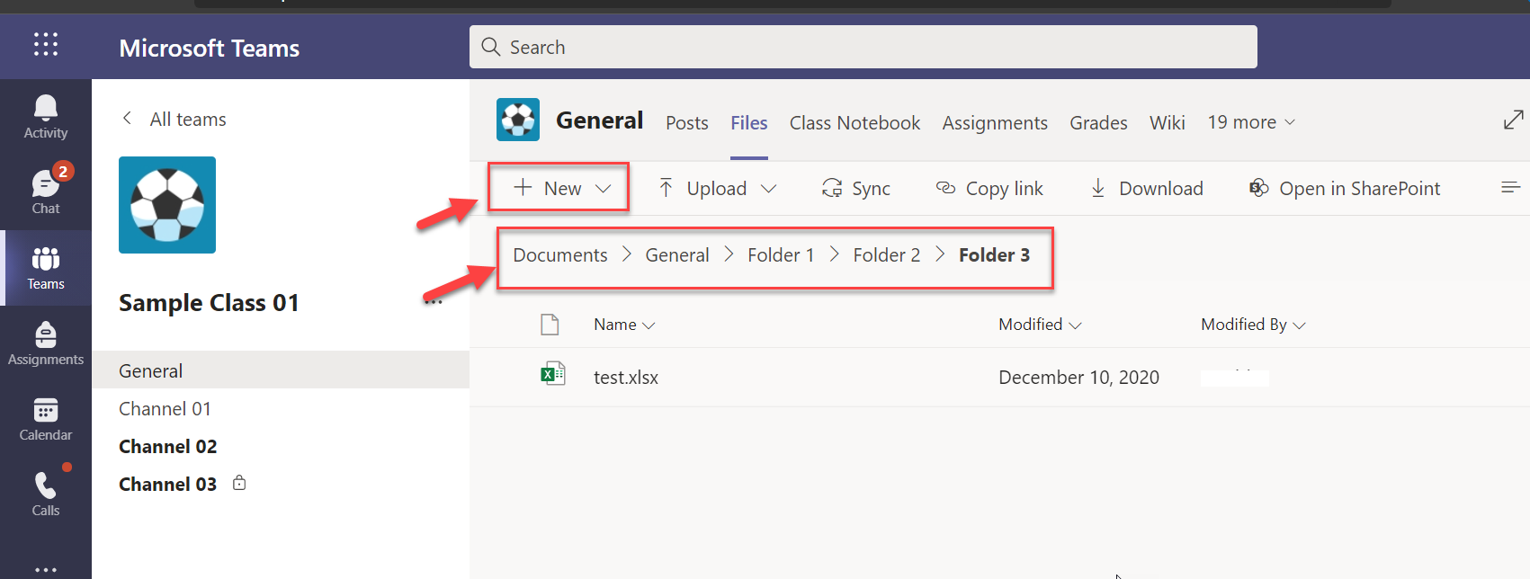Click Copy link in toolbar
This screenshot has width=1530, height=579.
pos(1004,188)
